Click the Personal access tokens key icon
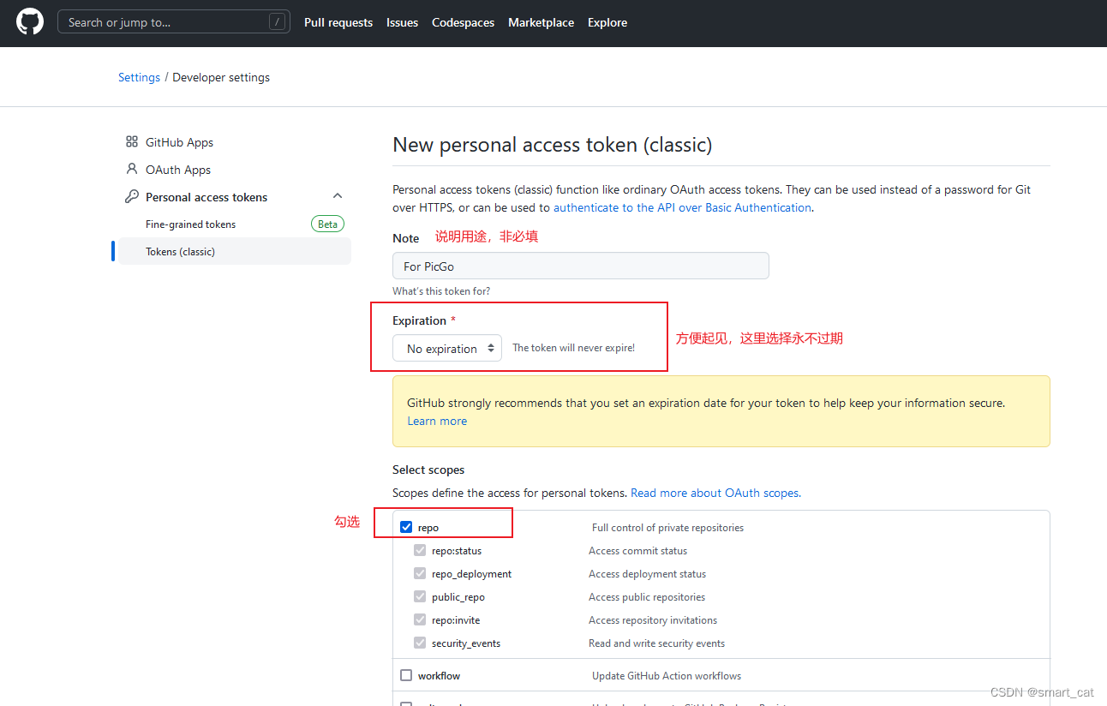Screen dimensions: 1107x706 (x=131, y=196)
